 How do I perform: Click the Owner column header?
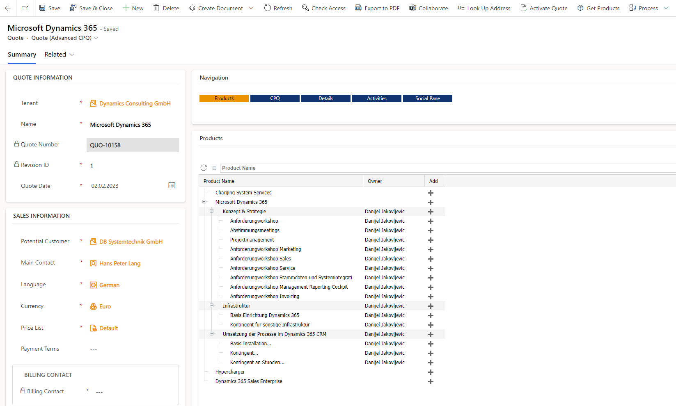pyautogui.click(x=394, y=181)
